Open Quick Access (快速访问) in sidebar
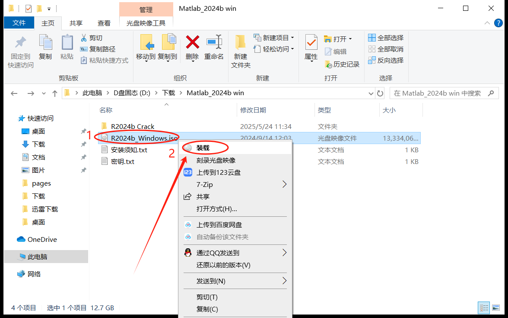 40,119
